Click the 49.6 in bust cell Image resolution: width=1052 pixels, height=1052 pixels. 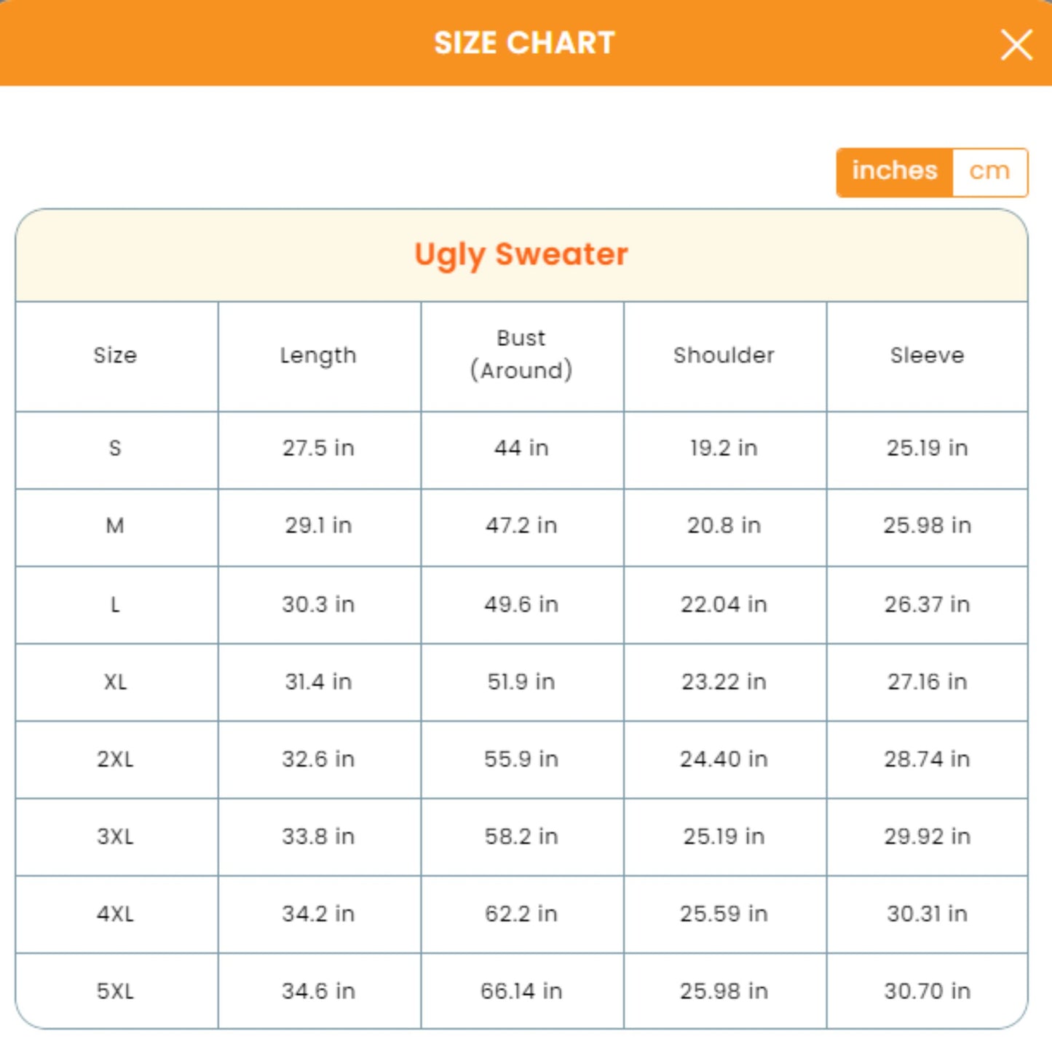[521, 604]
